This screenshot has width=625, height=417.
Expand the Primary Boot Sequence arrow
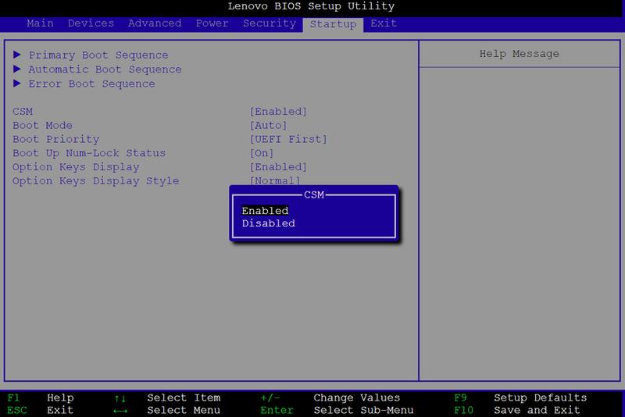coord(16,54)
